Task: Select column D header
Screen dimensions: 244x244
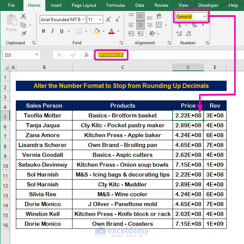Action: point(188,67)
